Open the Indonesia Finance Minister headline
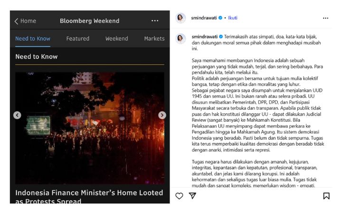 [x=89, y=196]
